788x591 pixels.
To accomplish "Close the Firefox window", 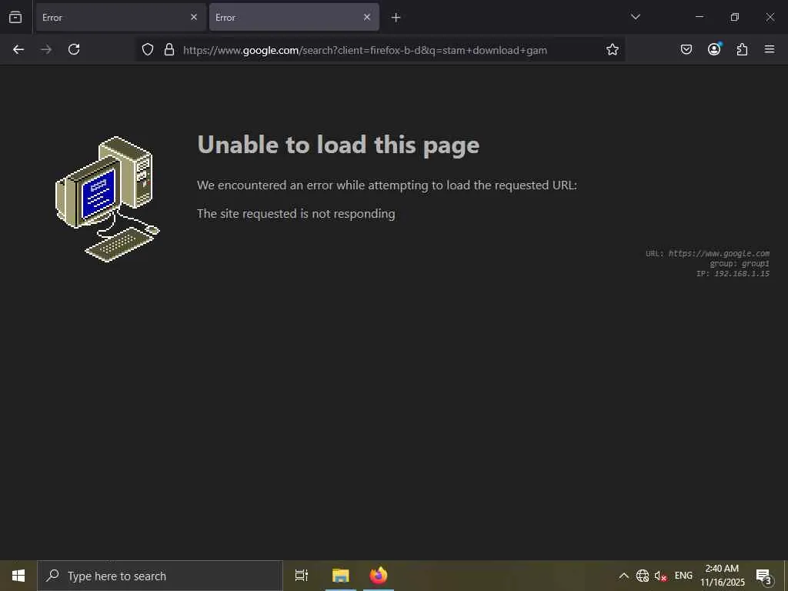I will tap(770, 17).
